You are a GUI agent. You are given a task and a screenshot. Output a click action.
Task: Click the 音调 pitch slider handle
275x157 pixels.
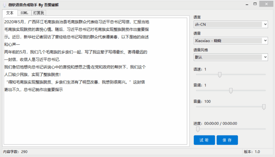click(x=231, y=91)
